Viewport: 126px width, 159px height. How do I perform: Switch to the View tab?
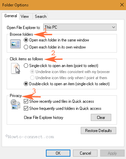[x=25, y=17]
